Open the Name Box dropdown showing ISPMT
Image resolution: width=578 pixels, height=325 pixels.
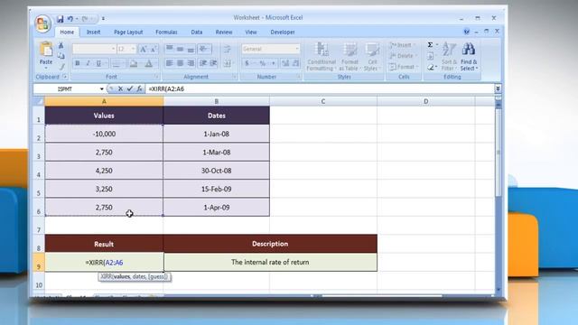coord(101,88)
